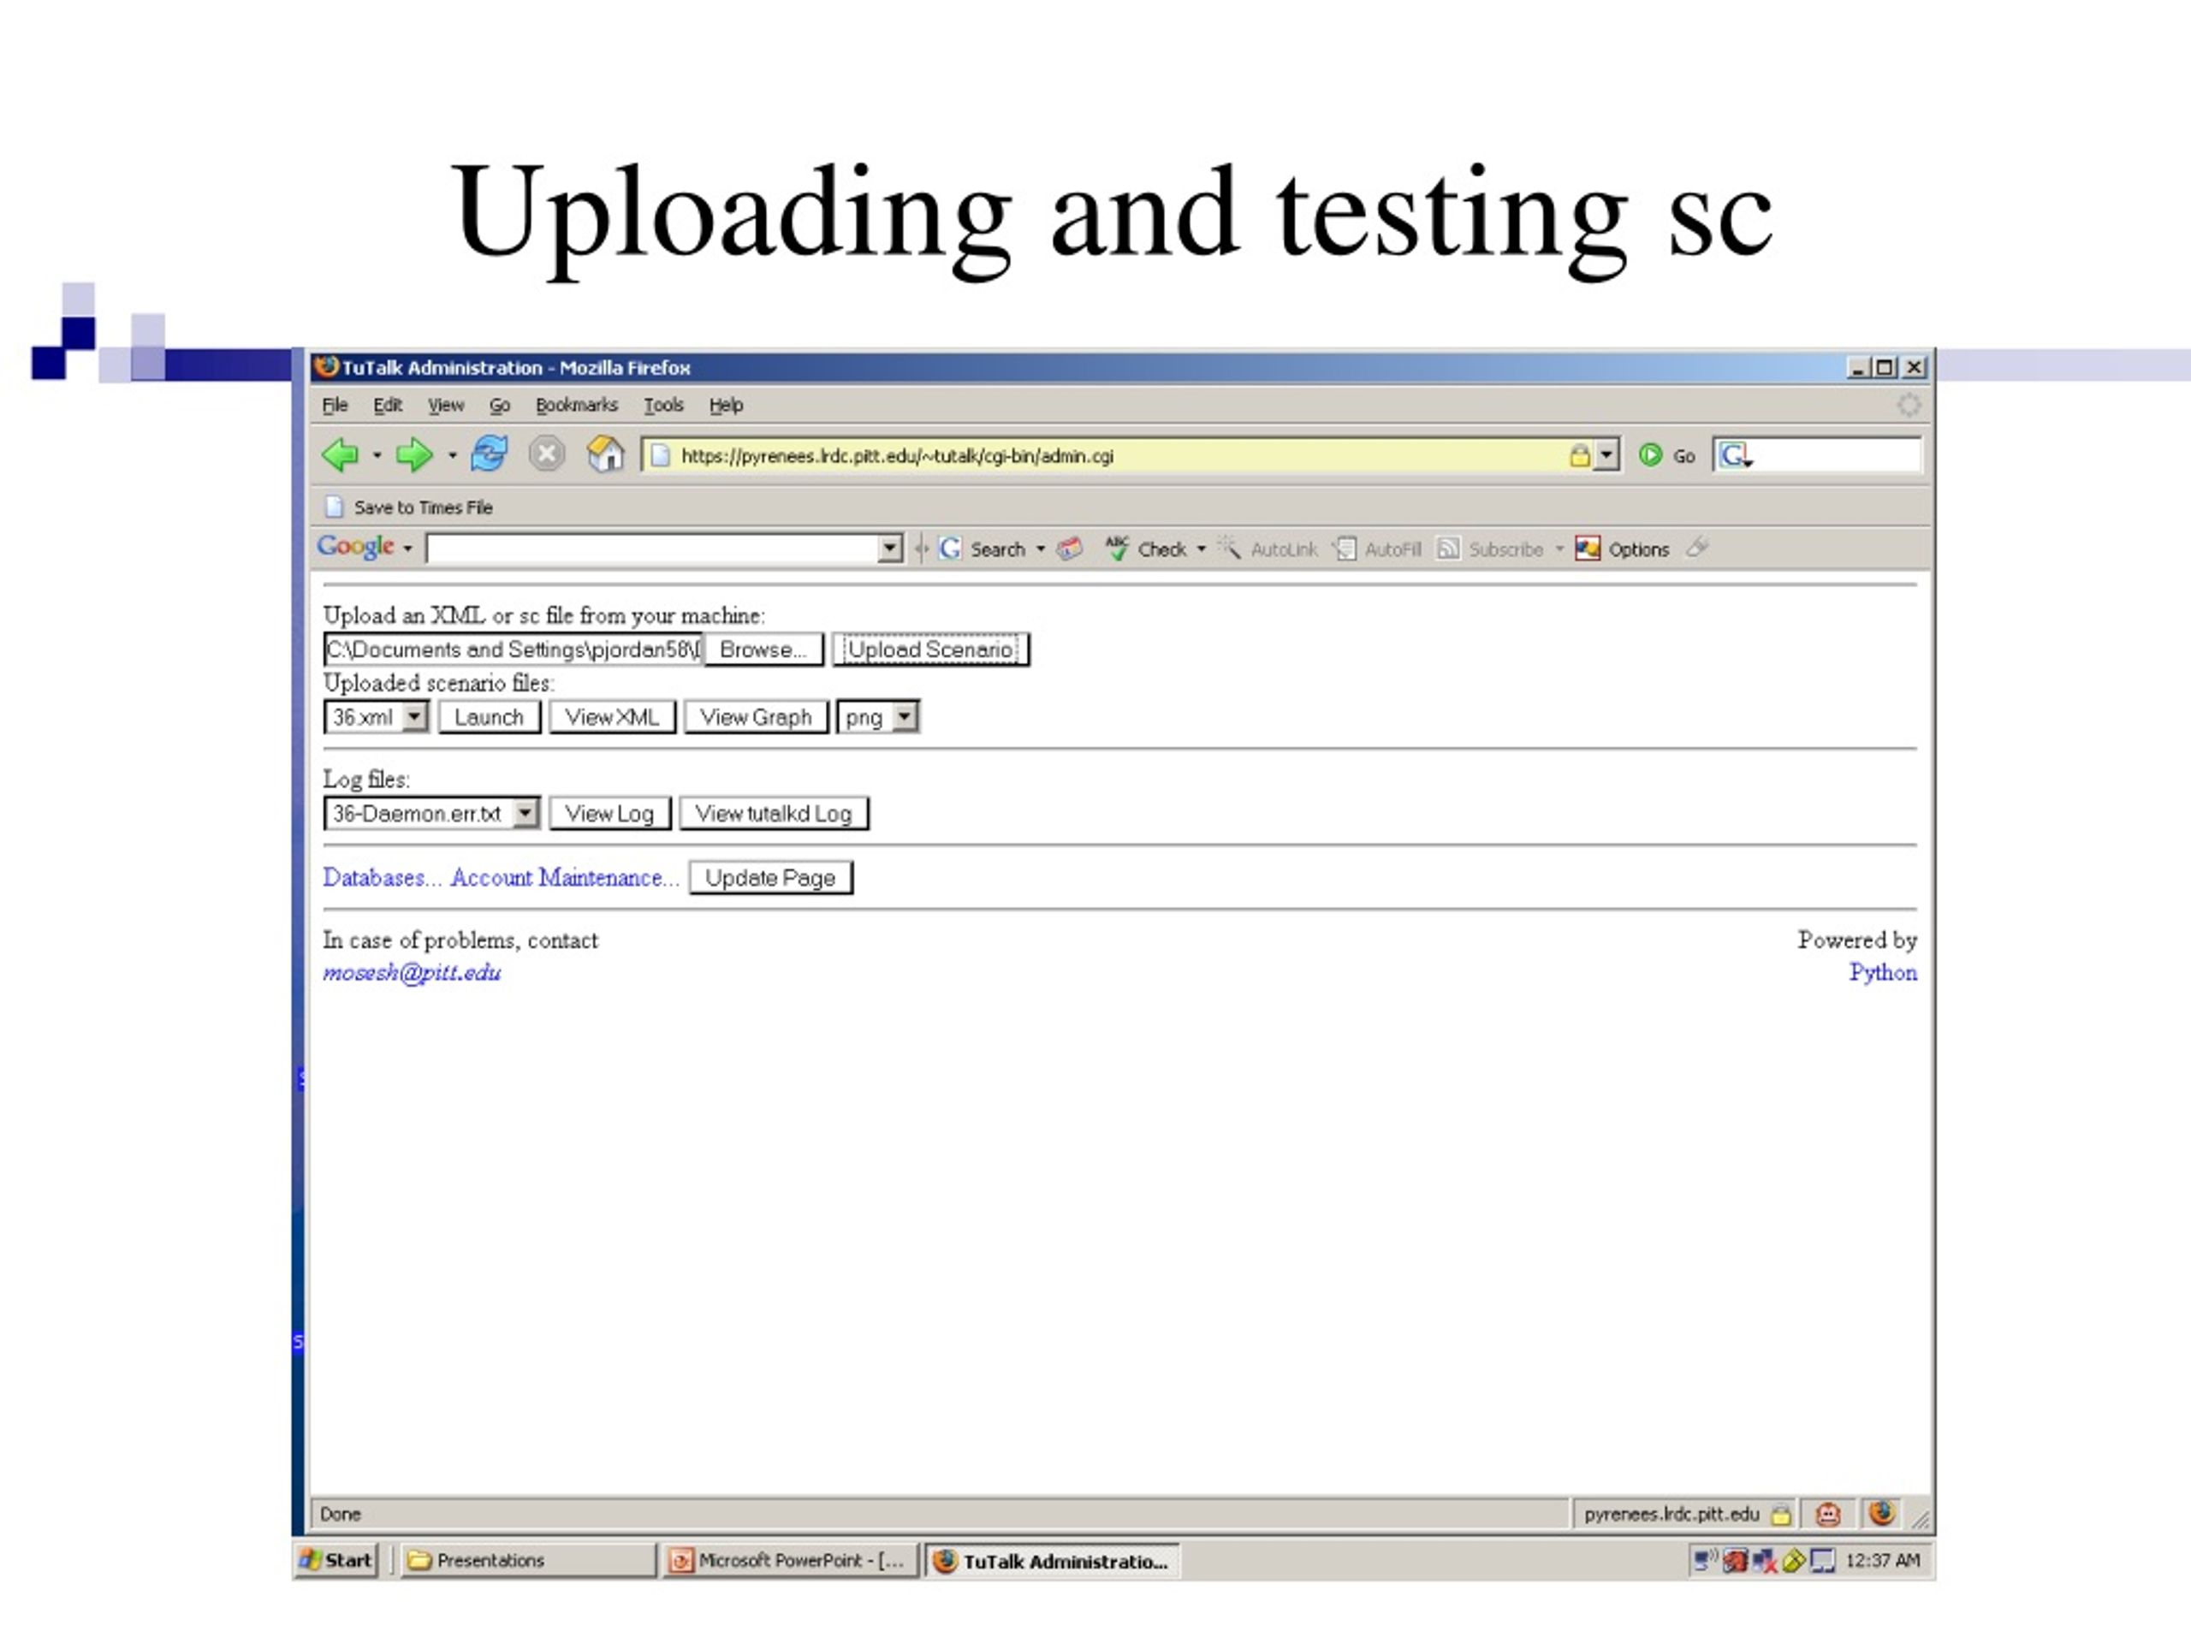Click the file path input field
The image size is (2191, 1643).
pos(513,649)
